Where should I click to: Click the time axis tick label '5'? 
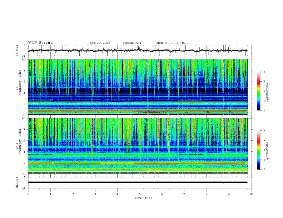pyautogui.click(x=140, y=194)
